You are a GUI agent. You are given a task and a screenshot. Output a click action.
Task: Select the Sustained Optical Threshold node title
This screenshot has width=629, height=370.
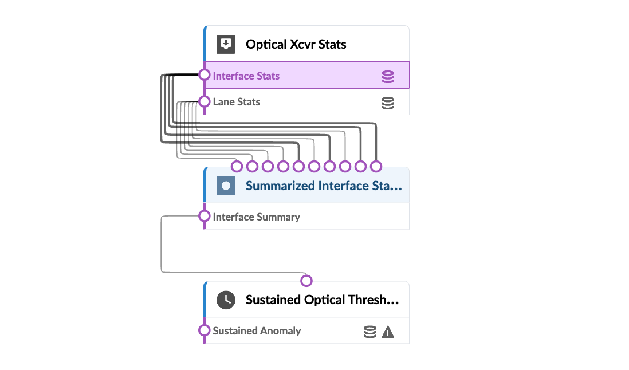point(322,300)
